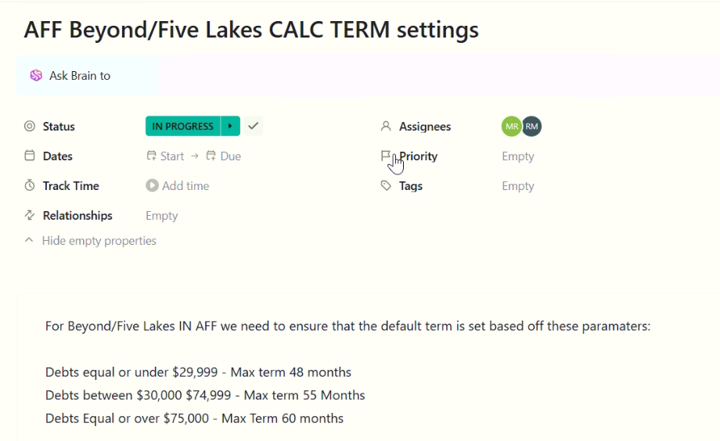Click the Track Time stopwatch icon
Viewport: 720px width, 441px height.
pyautogui.click(x=30, y=186)
